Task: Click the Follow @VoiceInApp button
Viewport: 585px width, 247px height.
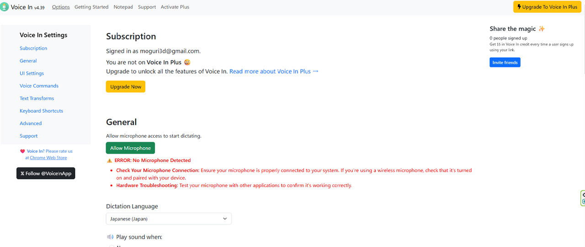Action: click(x=46, y=173)
